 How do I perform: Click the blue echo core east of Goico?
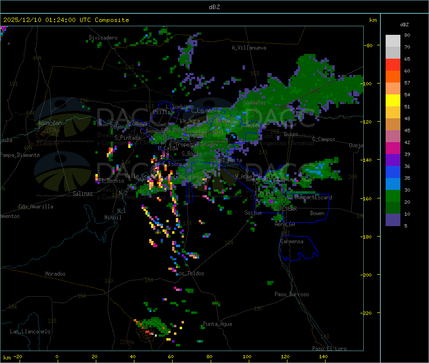[x=315, y=171]
